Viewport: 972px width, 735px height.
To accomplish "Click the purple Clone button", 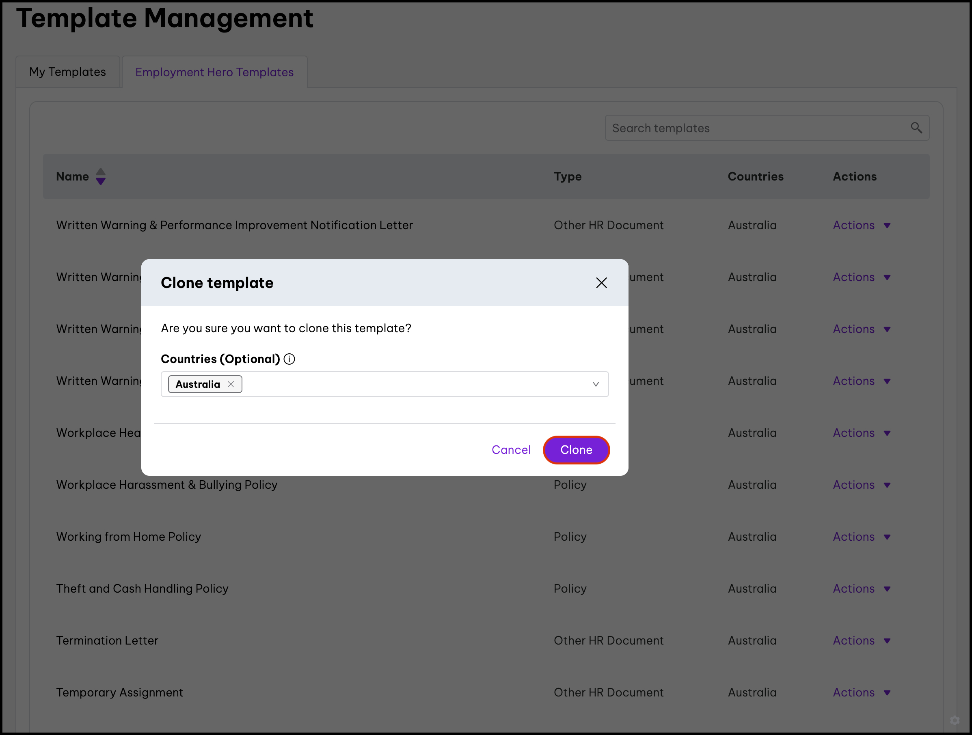I will [x=576, y=449].
